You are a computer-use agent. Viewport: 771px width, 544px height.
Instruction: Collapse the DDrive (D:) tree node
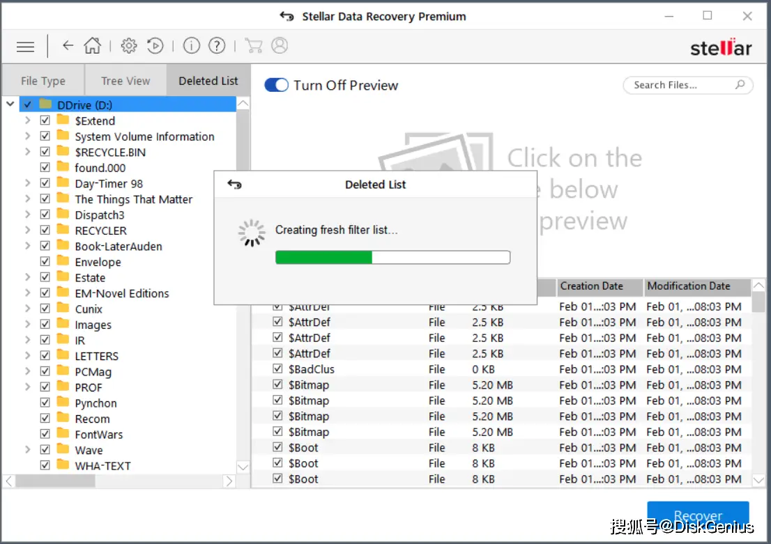tap(10, 104)
